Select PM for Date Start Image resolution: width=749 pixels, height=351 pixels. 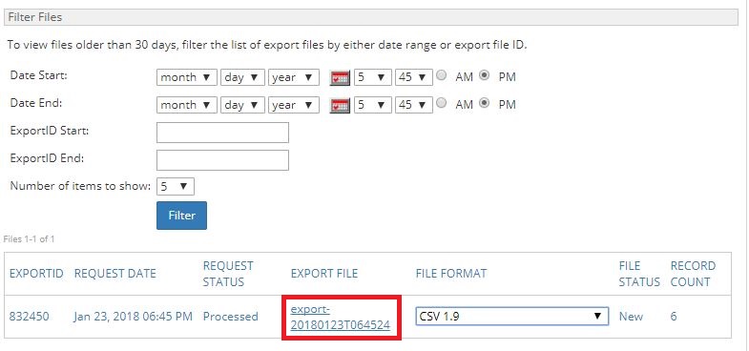484,75
